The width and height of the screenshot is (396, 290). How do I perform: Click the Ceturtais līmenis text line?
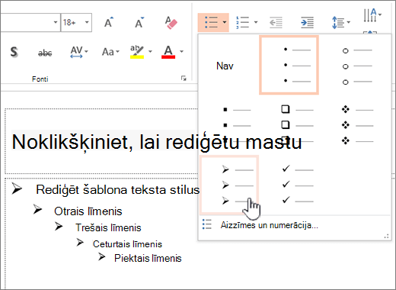pyautogui.click(x=127, y=243)
